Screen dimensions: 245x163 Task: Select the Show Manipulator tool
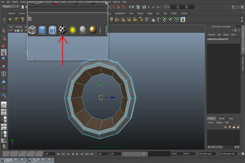tap(4, 88)
